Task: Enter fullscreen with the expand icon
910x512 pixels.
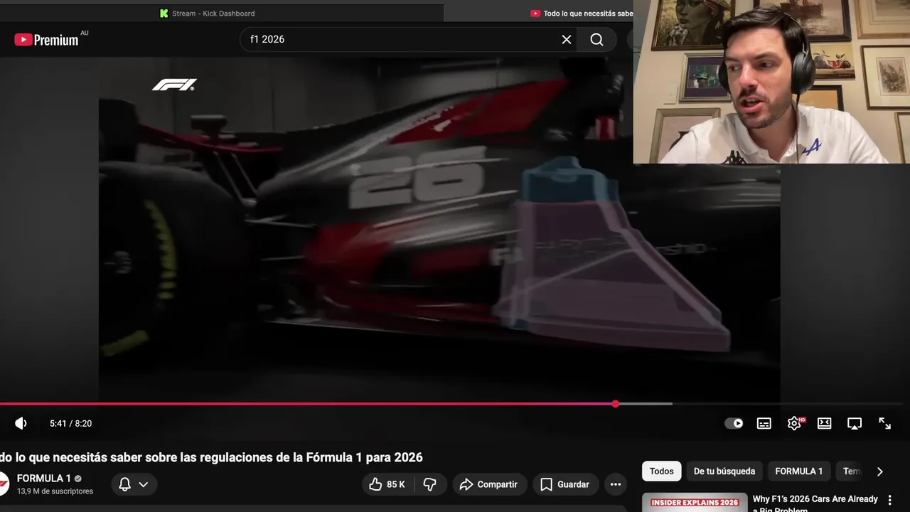Action: [x=885, y=423]
